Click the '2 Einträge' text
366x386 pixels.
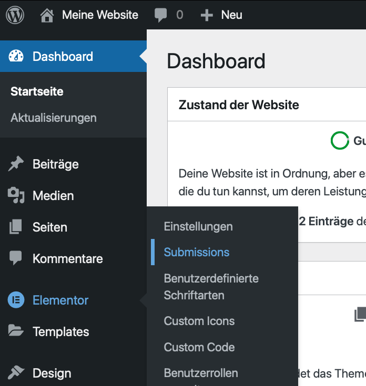click(x=327, y=221)
